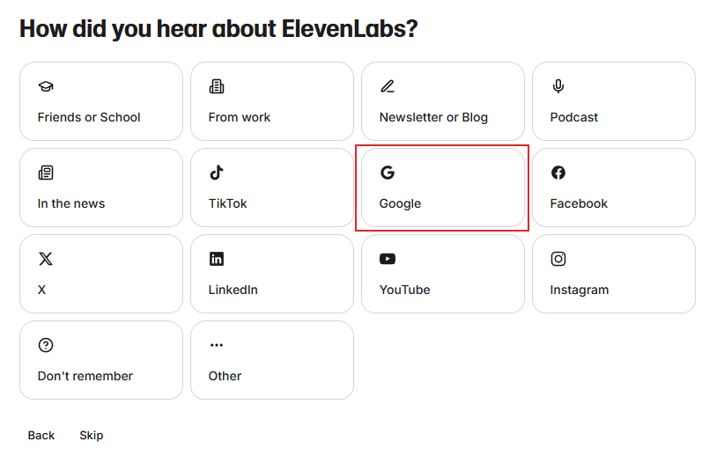The image size is (724, 471).
Task: Click the microphone Podcast icon
Action: 558,86
